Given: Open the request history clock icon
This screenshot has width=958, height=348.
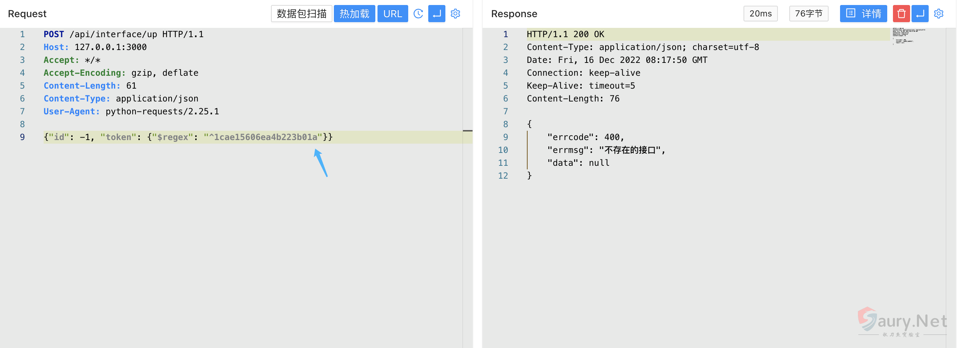Looking at the screenshot, I should click(418, 14).
